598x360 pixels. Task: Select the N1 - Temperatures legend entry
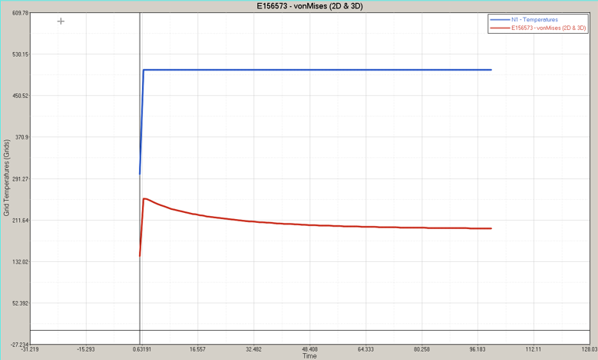click(534, 19)
